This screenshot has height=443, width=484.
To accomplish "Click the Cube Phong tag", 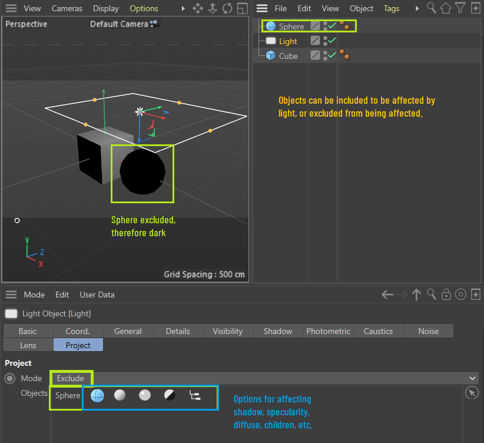I will point(345,55).
